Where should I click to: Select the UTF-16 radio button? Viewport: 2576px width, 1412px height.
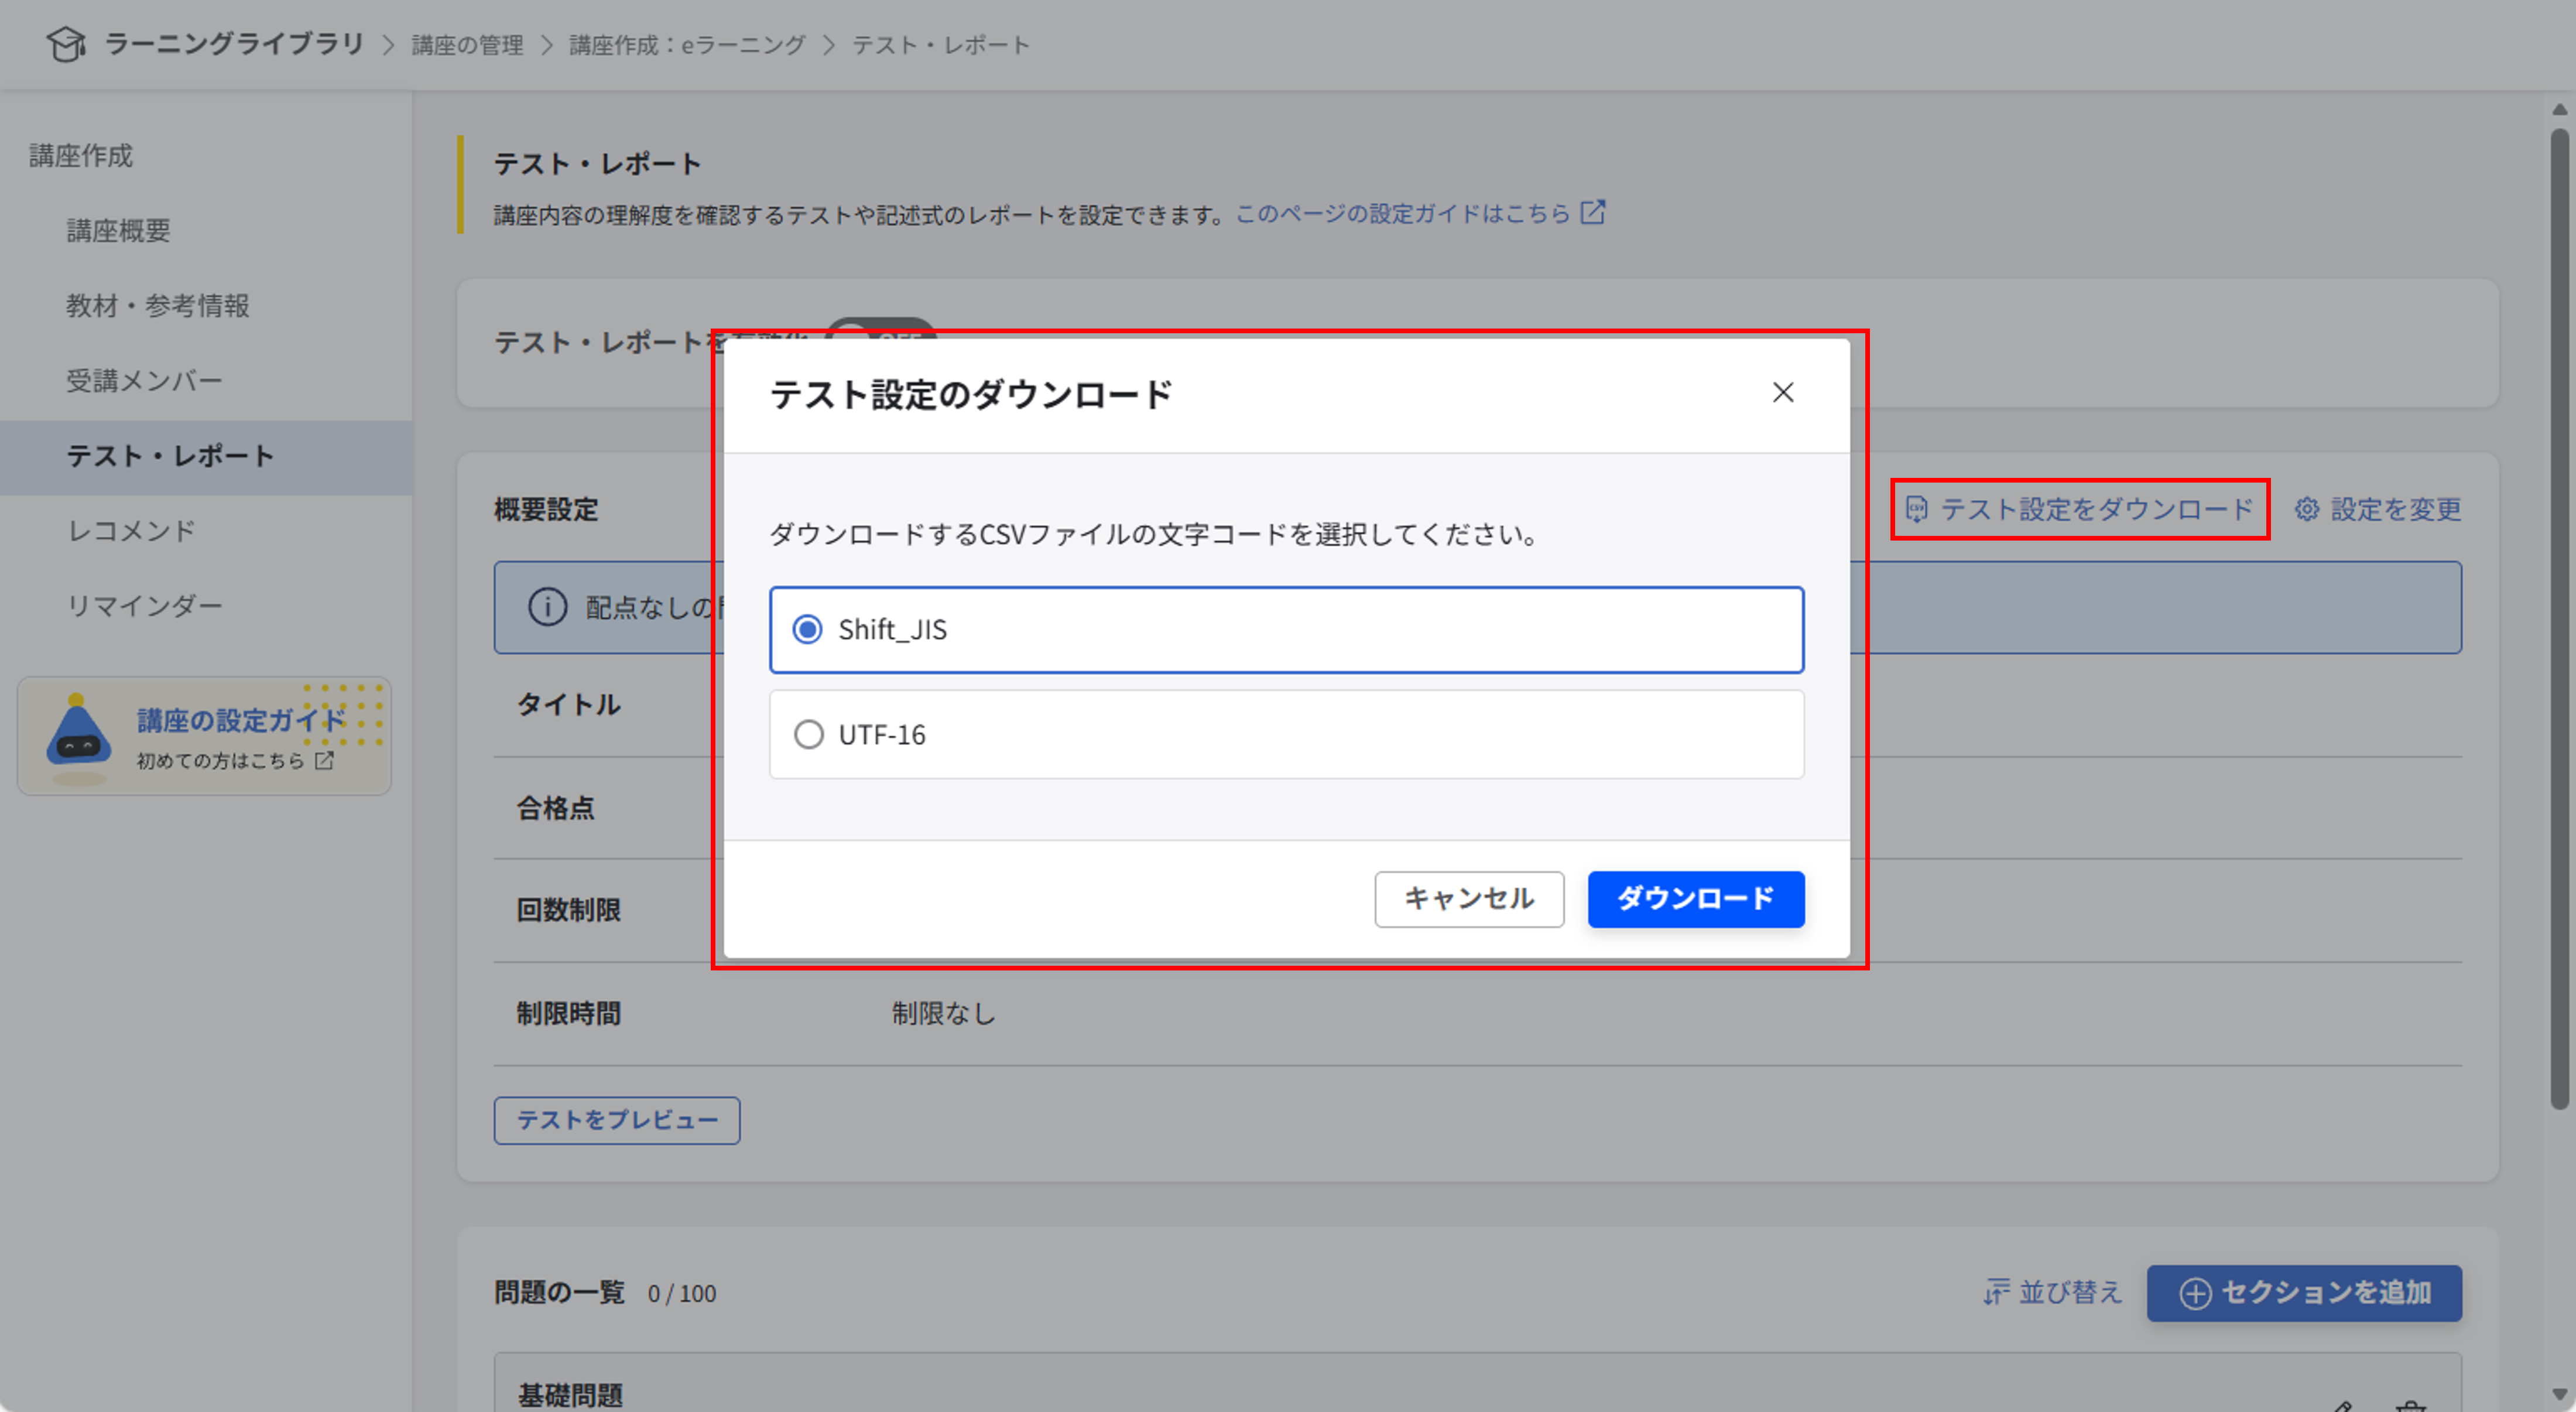pos(808,735)
